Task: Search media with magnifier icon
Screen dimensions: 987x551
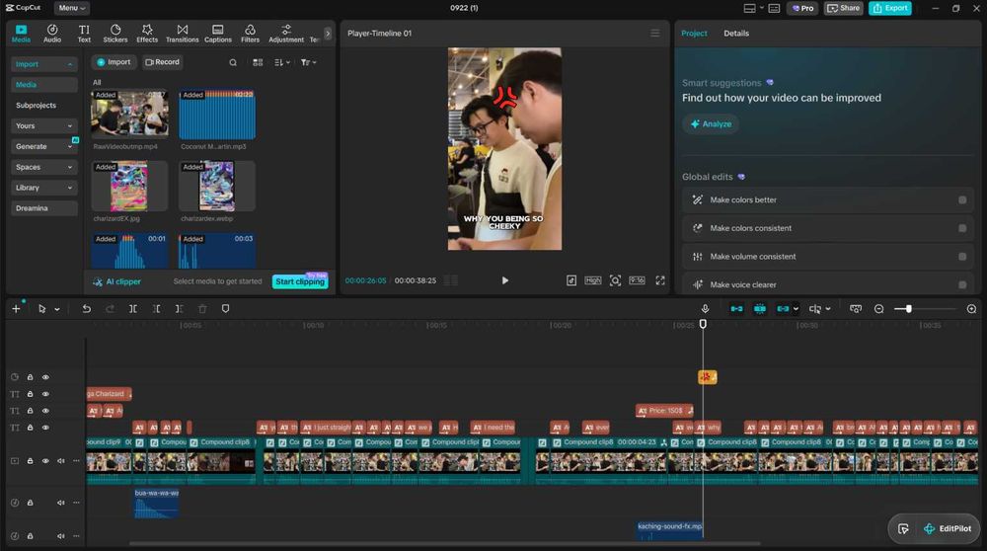Action: [233, 62]
